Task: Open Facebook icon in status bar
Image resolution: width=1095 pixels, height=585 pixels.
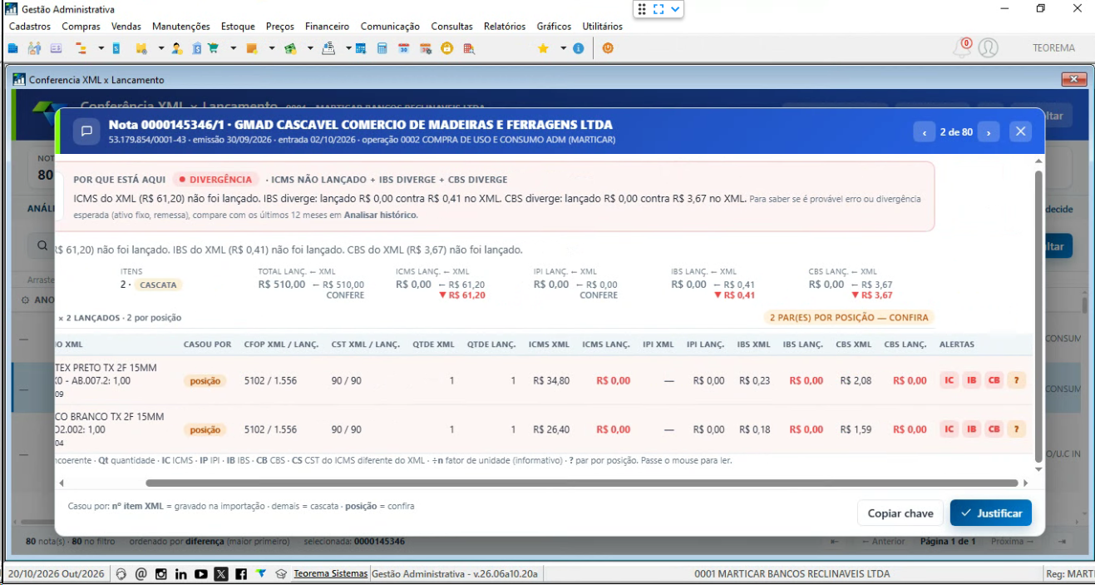Action: coord(240,574)
